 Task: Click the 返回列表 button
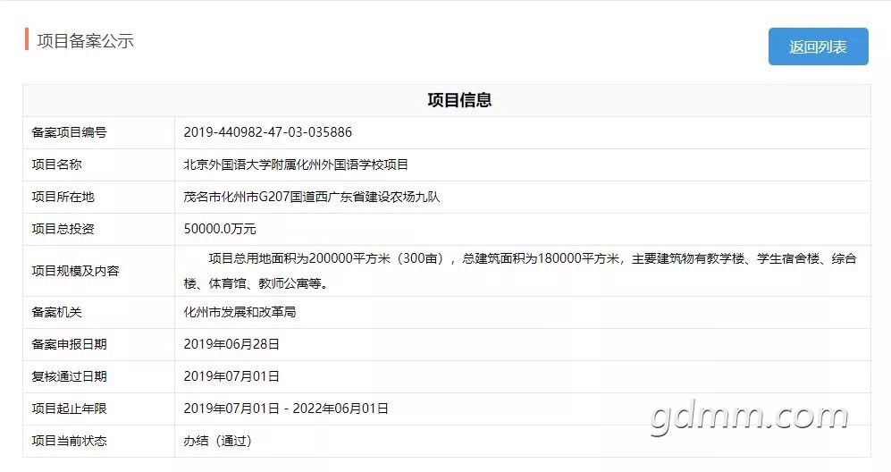point(819,46)
